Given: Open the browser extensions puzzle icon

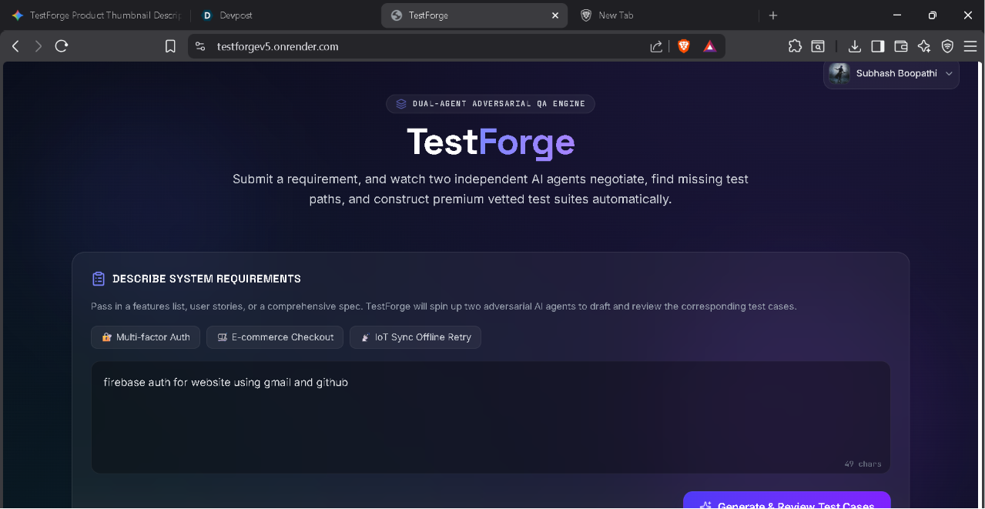Looking at the screenshot, I should point(795,46).
